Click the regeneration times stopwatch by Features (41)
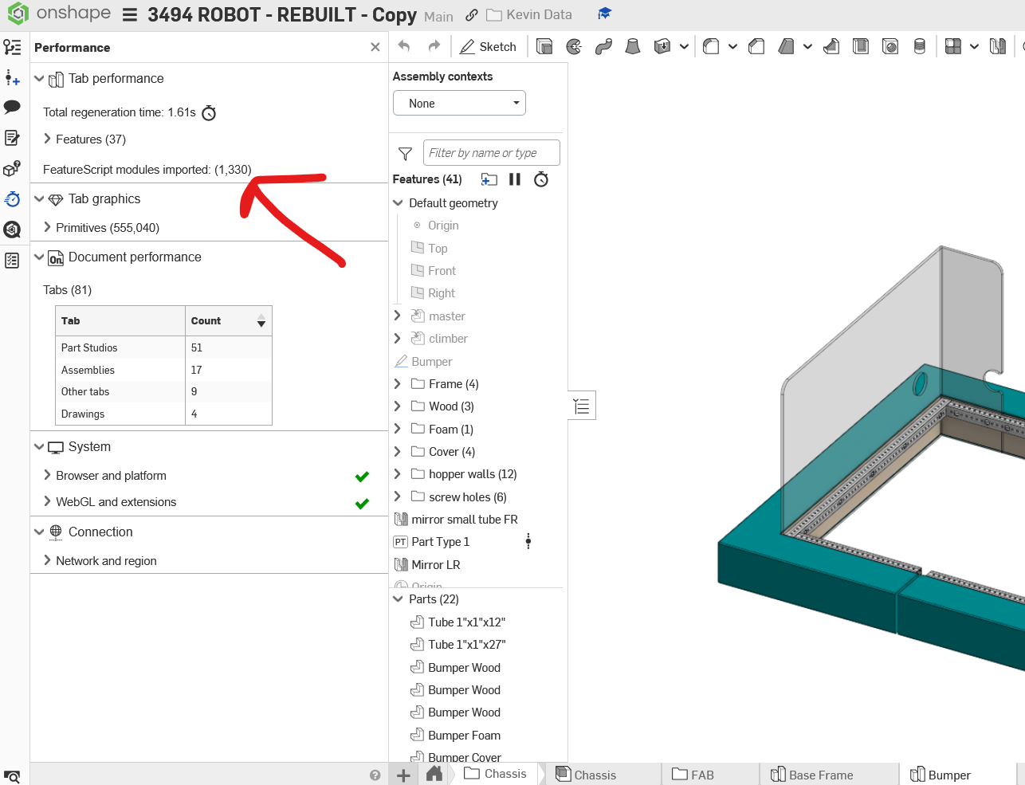Screen dimensions: 1025x785 [x=541, y=179]
